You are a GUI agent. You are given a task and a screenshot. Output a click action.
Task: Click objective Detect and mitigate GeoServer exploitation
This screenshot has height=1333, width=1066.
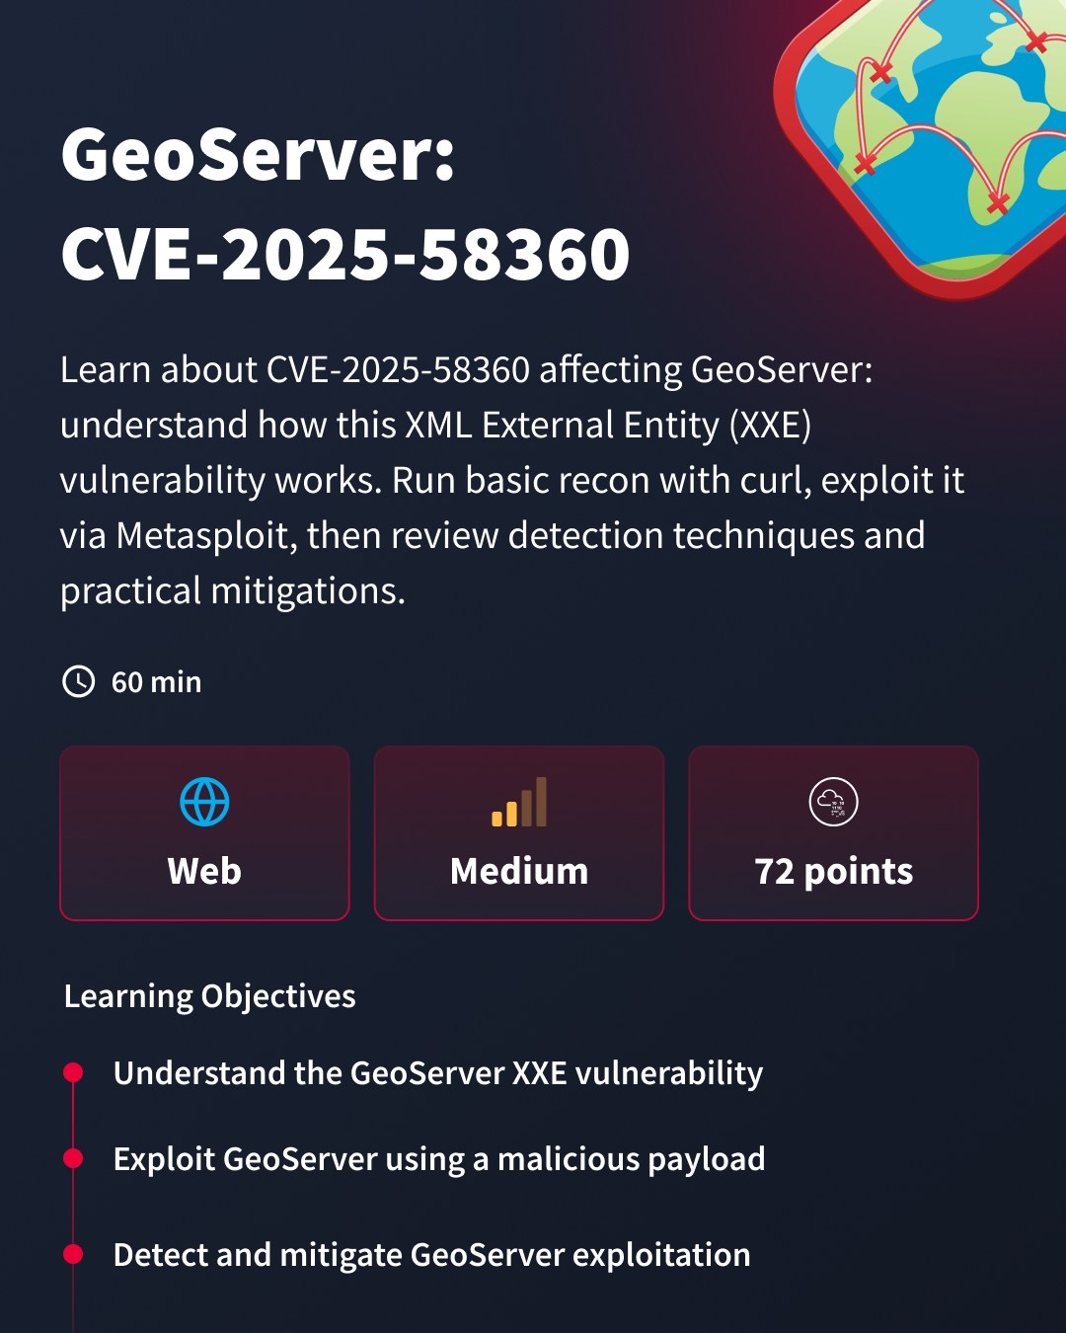[x=432, y=1255]
